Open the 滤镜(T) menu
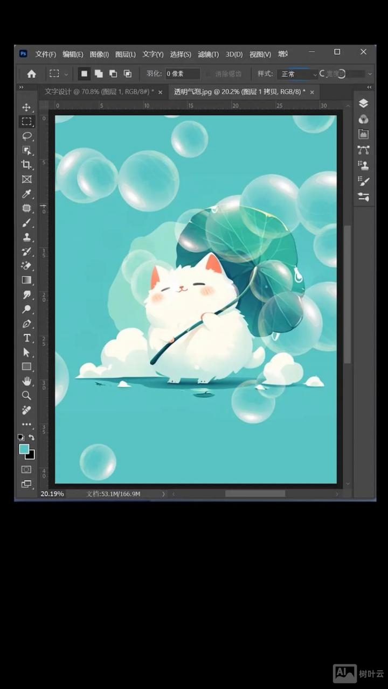This screenshot has width=388, height=689. coord(208,54)
